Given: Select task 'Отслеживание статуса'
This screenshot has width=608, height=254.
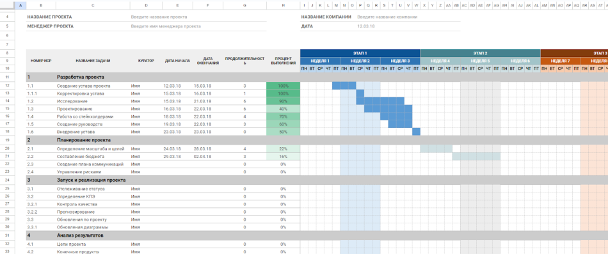Looking at the screenshot, I should click(x=81, y=189).
